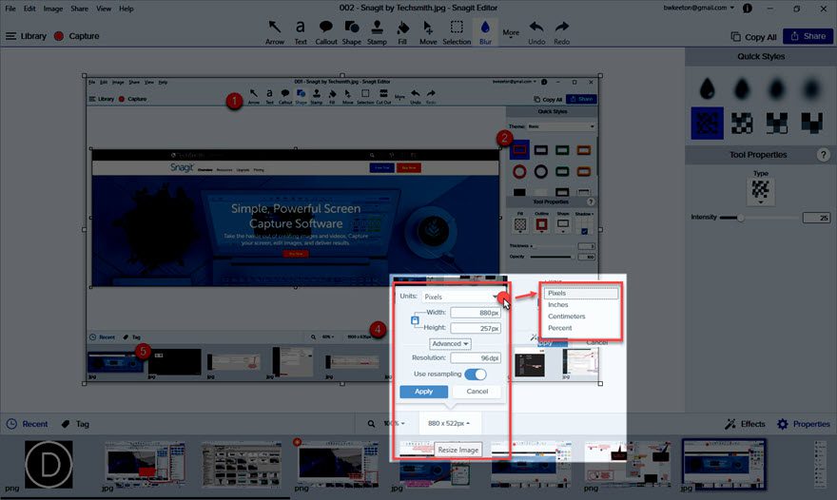Screen dimensions: 837x500
Task: Select the Shape tool
Action: pos(351,32)
